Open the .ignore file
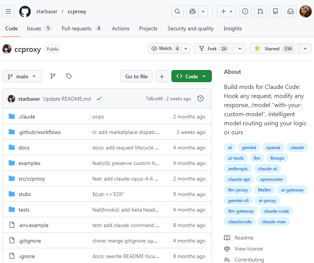The width and height of the screenshot is (314, 263). pyautogui.click(x=26, y=256)
